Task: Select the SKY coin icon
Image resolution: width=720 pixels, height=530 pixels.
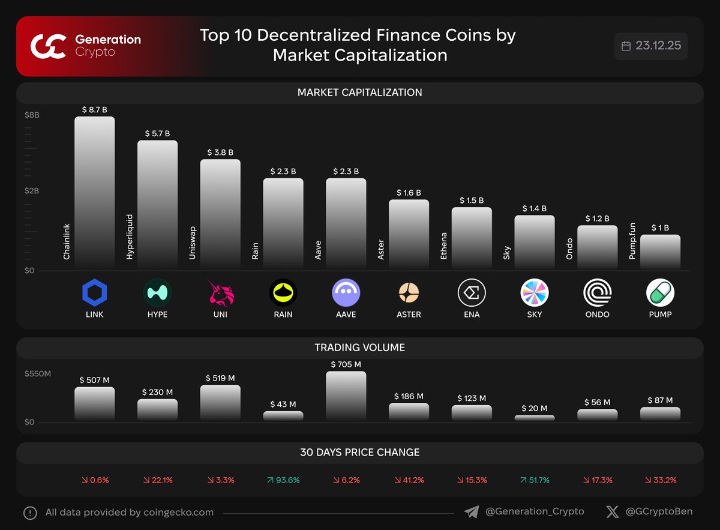Action: click(x=535, y=294)
